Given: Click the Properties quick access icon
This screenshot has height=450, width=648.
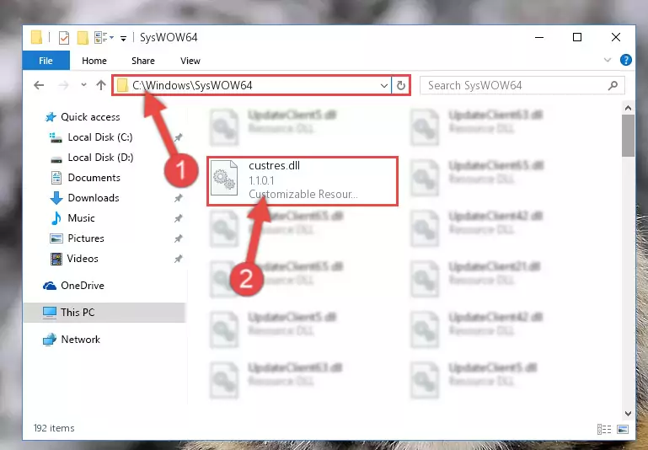Looking at the screenshot, I should 64,38.
